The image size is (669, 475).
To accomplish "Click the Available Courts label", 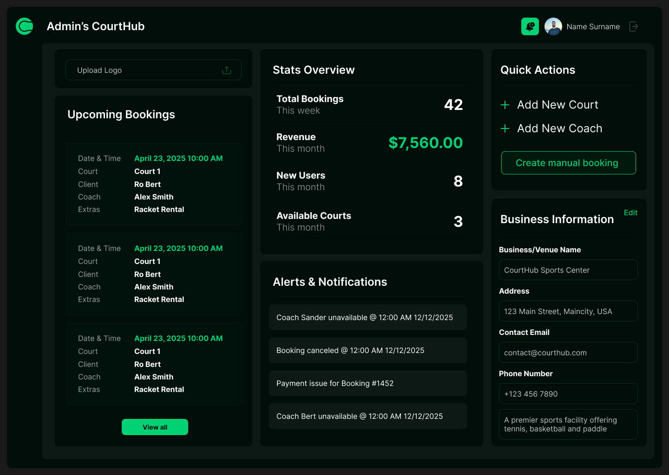I will click(x=314, y=216).
